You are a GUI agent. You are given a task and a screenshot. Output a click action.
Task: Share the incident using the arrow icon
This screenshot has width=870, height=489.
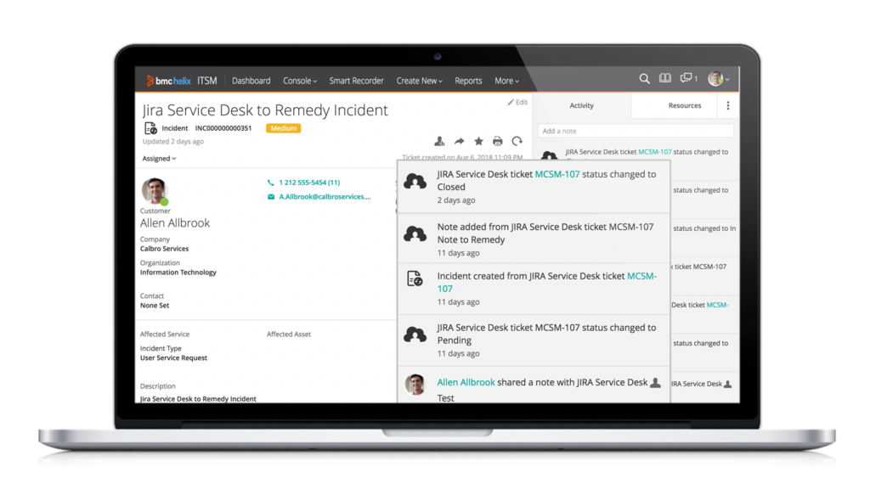pyautogui.click(x=459, y=142)
